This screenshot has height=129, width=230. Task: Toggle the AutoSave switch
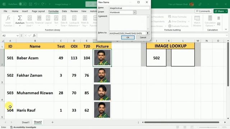click(23, 4)
